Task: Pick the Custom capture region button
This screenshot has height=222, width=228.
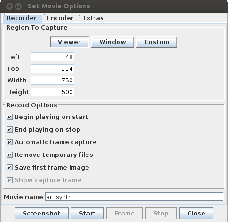Action: tap(157, 42)
